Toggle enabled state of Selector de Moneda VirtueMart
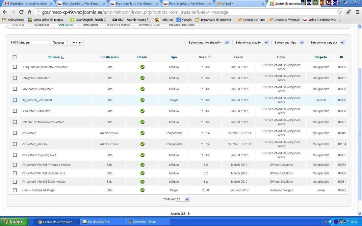362x226 pixels. click(142, 122)
